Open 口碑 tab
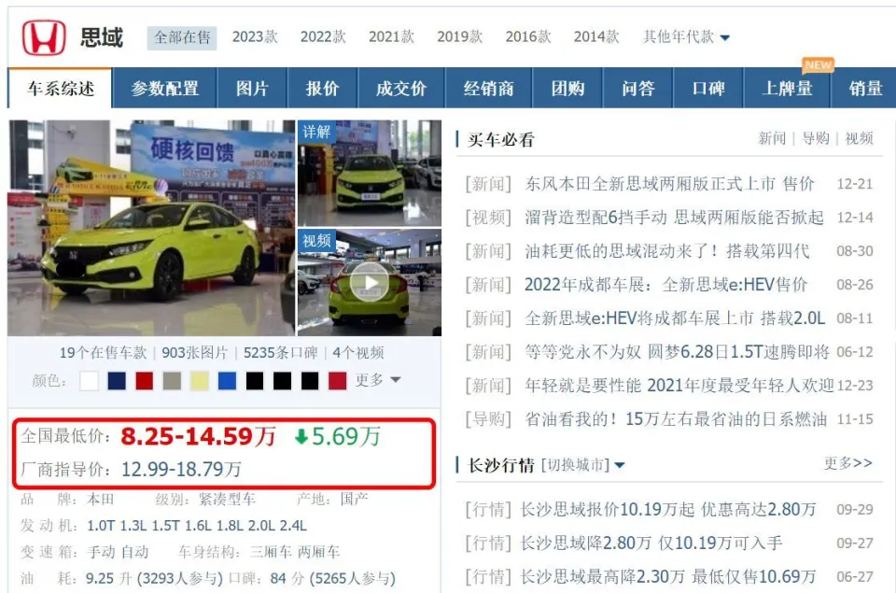The height and width of the screenshot is (593, 896). click(708, 89)
